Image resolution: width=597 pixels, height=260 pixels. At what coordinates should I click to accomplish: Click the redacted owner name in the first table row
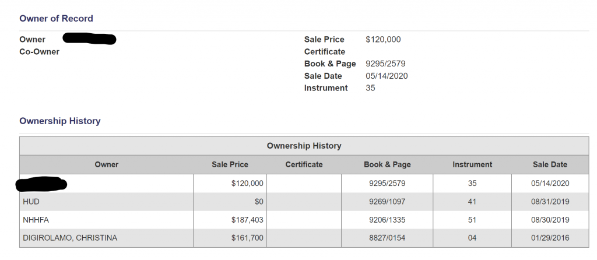pos(41,184)
